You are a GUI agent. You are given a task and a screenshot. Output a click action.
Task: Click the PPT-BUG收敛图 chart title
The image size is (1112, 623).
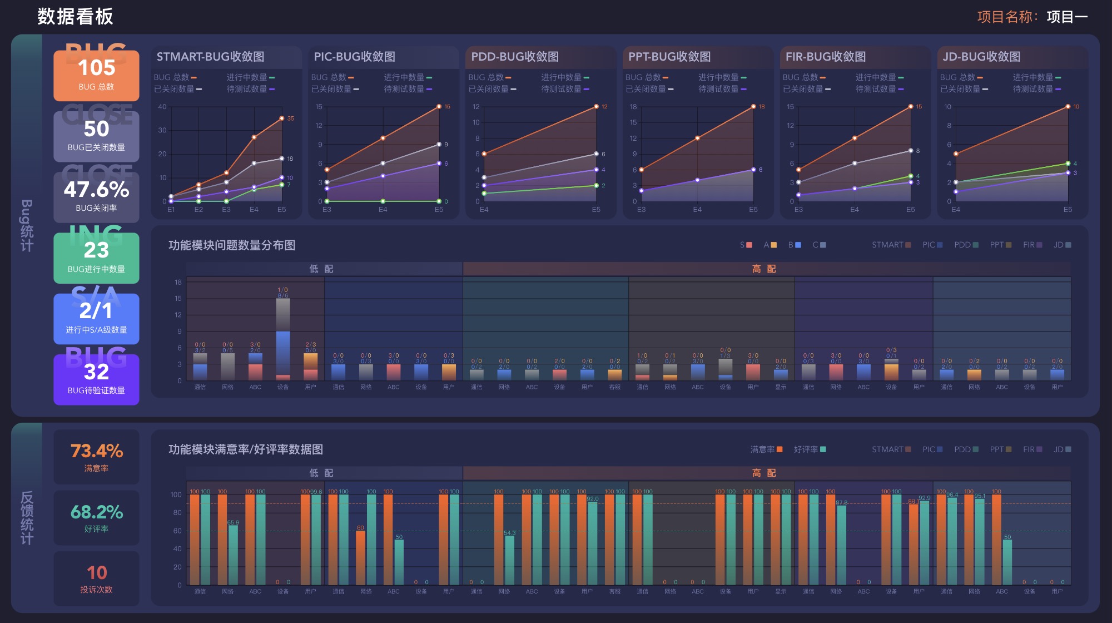click(x=669, y=57)
